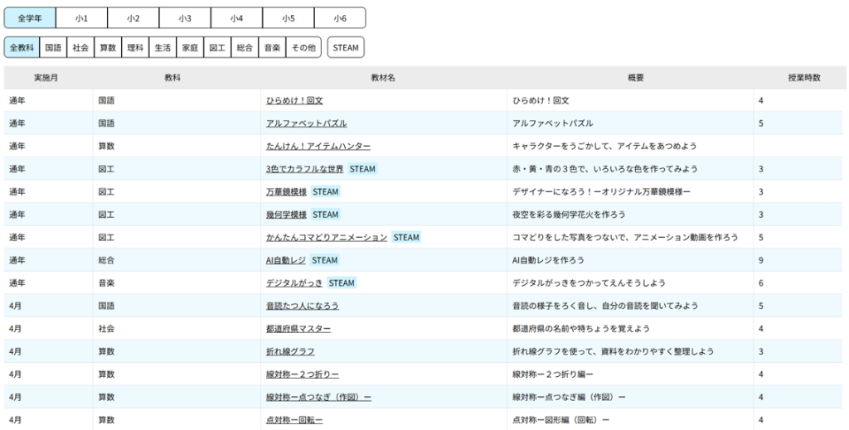Open the 折れ線グラフ material link
This screenshot has width=849, height=430.
click(x=290, y=351)
